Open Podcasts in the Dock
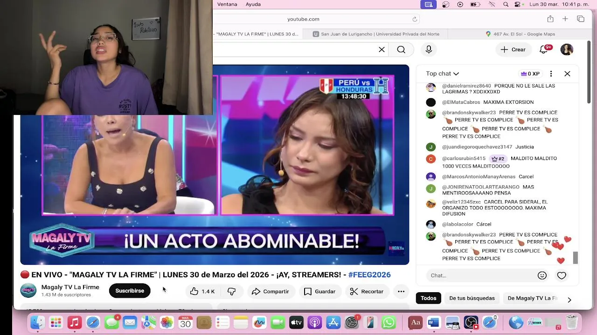Image resolution: width=597 pixels, height=335 pixels. (315, 322)
